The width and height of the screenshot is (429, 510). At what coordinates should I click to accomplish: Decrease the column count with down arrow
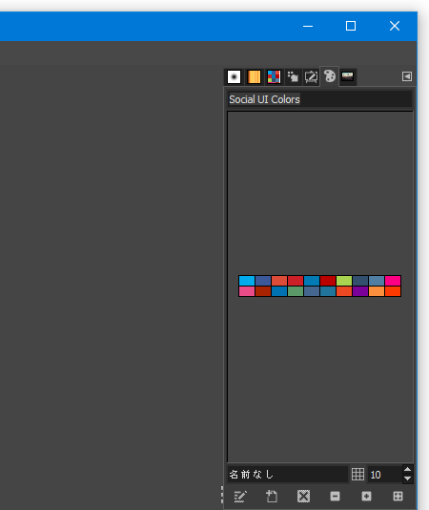point(408,478)
